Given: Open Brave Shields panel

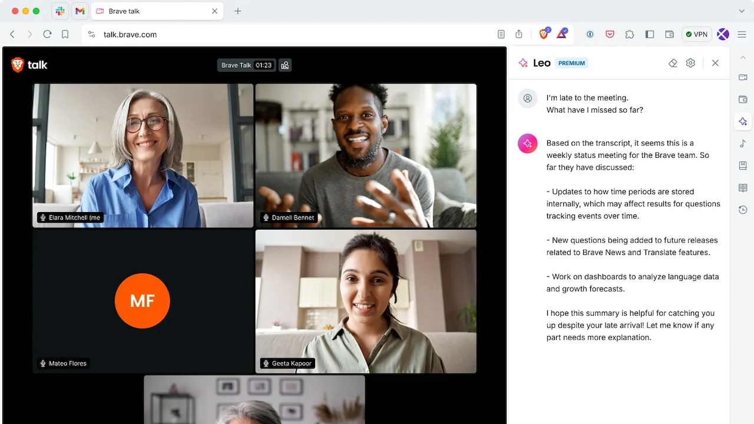Looking at the screenshot, I should 544,34.
